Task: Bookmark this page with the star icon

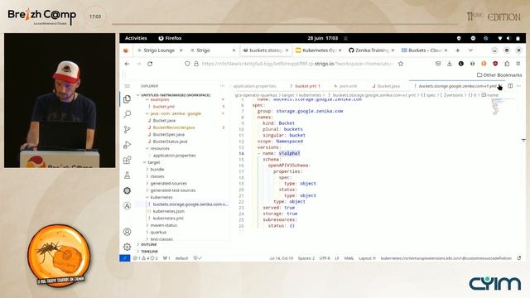Action: pos(401,64)
